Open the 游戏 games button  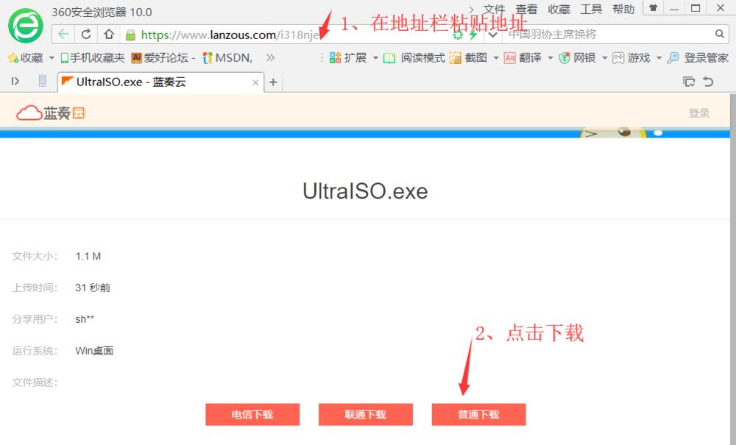point(631,57)
